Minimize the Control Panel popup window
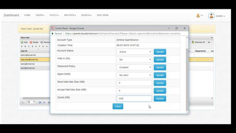236x133 pixels. (169, 28)
